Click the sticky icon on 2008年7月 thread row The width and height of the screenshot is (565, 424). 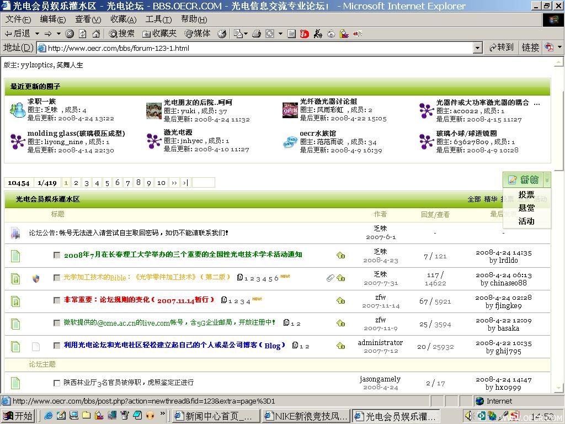340,255
